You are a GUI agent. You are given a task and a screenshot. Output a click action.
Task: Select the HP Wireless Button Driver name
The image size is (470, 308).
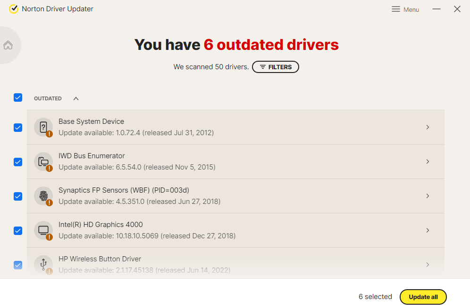100,259
